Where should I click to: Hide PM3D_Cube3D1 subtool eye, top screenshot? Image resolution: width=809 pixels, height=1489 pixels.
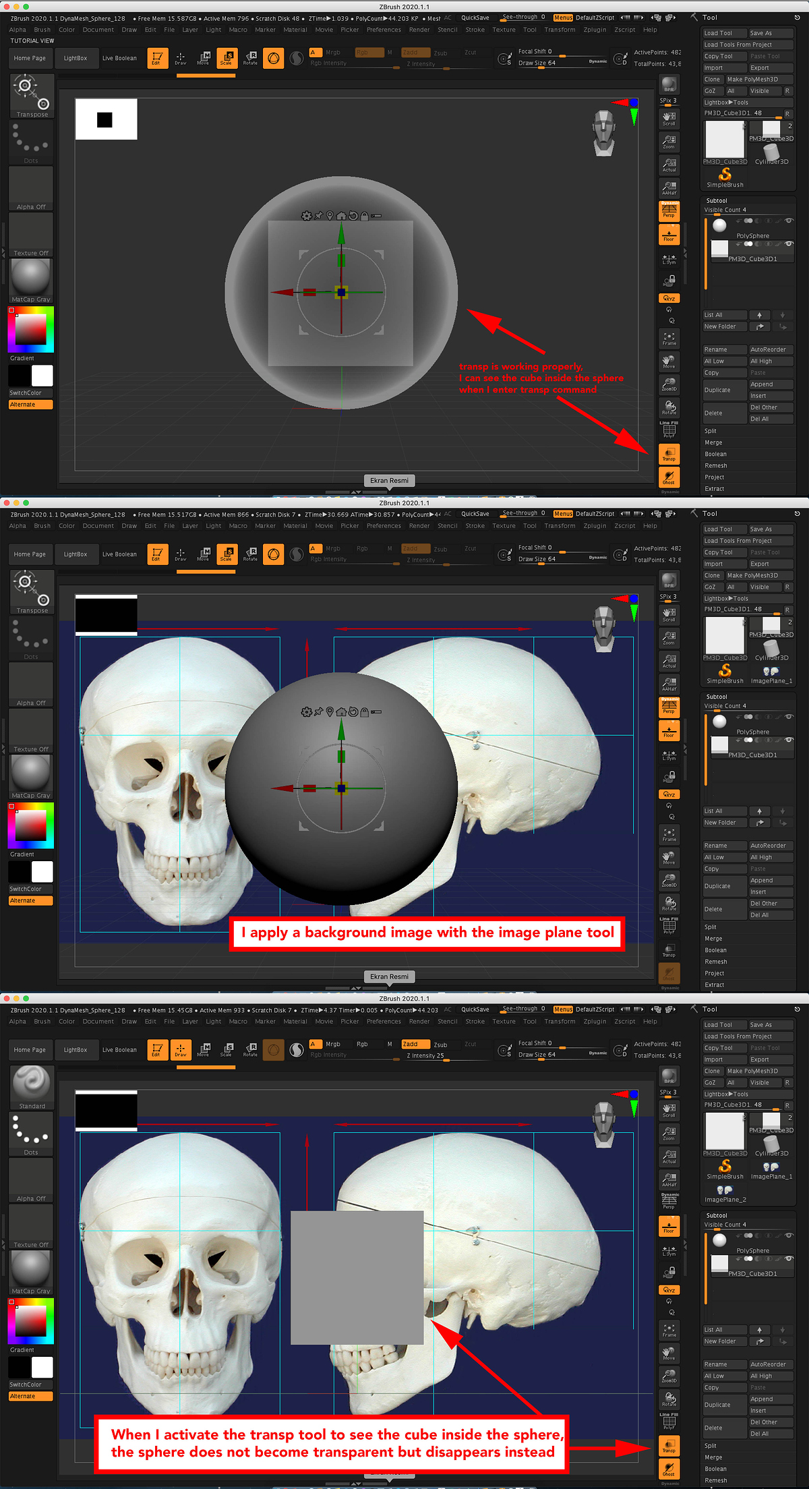tap(788, 244)
